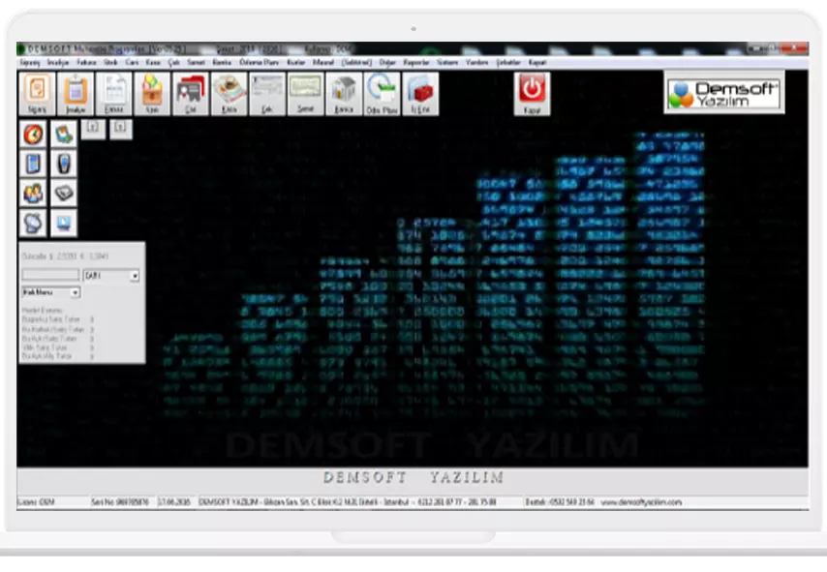Click the empty input field in side panel
The height and width of the screenshot is (572, 827).
pyautogui.click(x=50, y=276)
